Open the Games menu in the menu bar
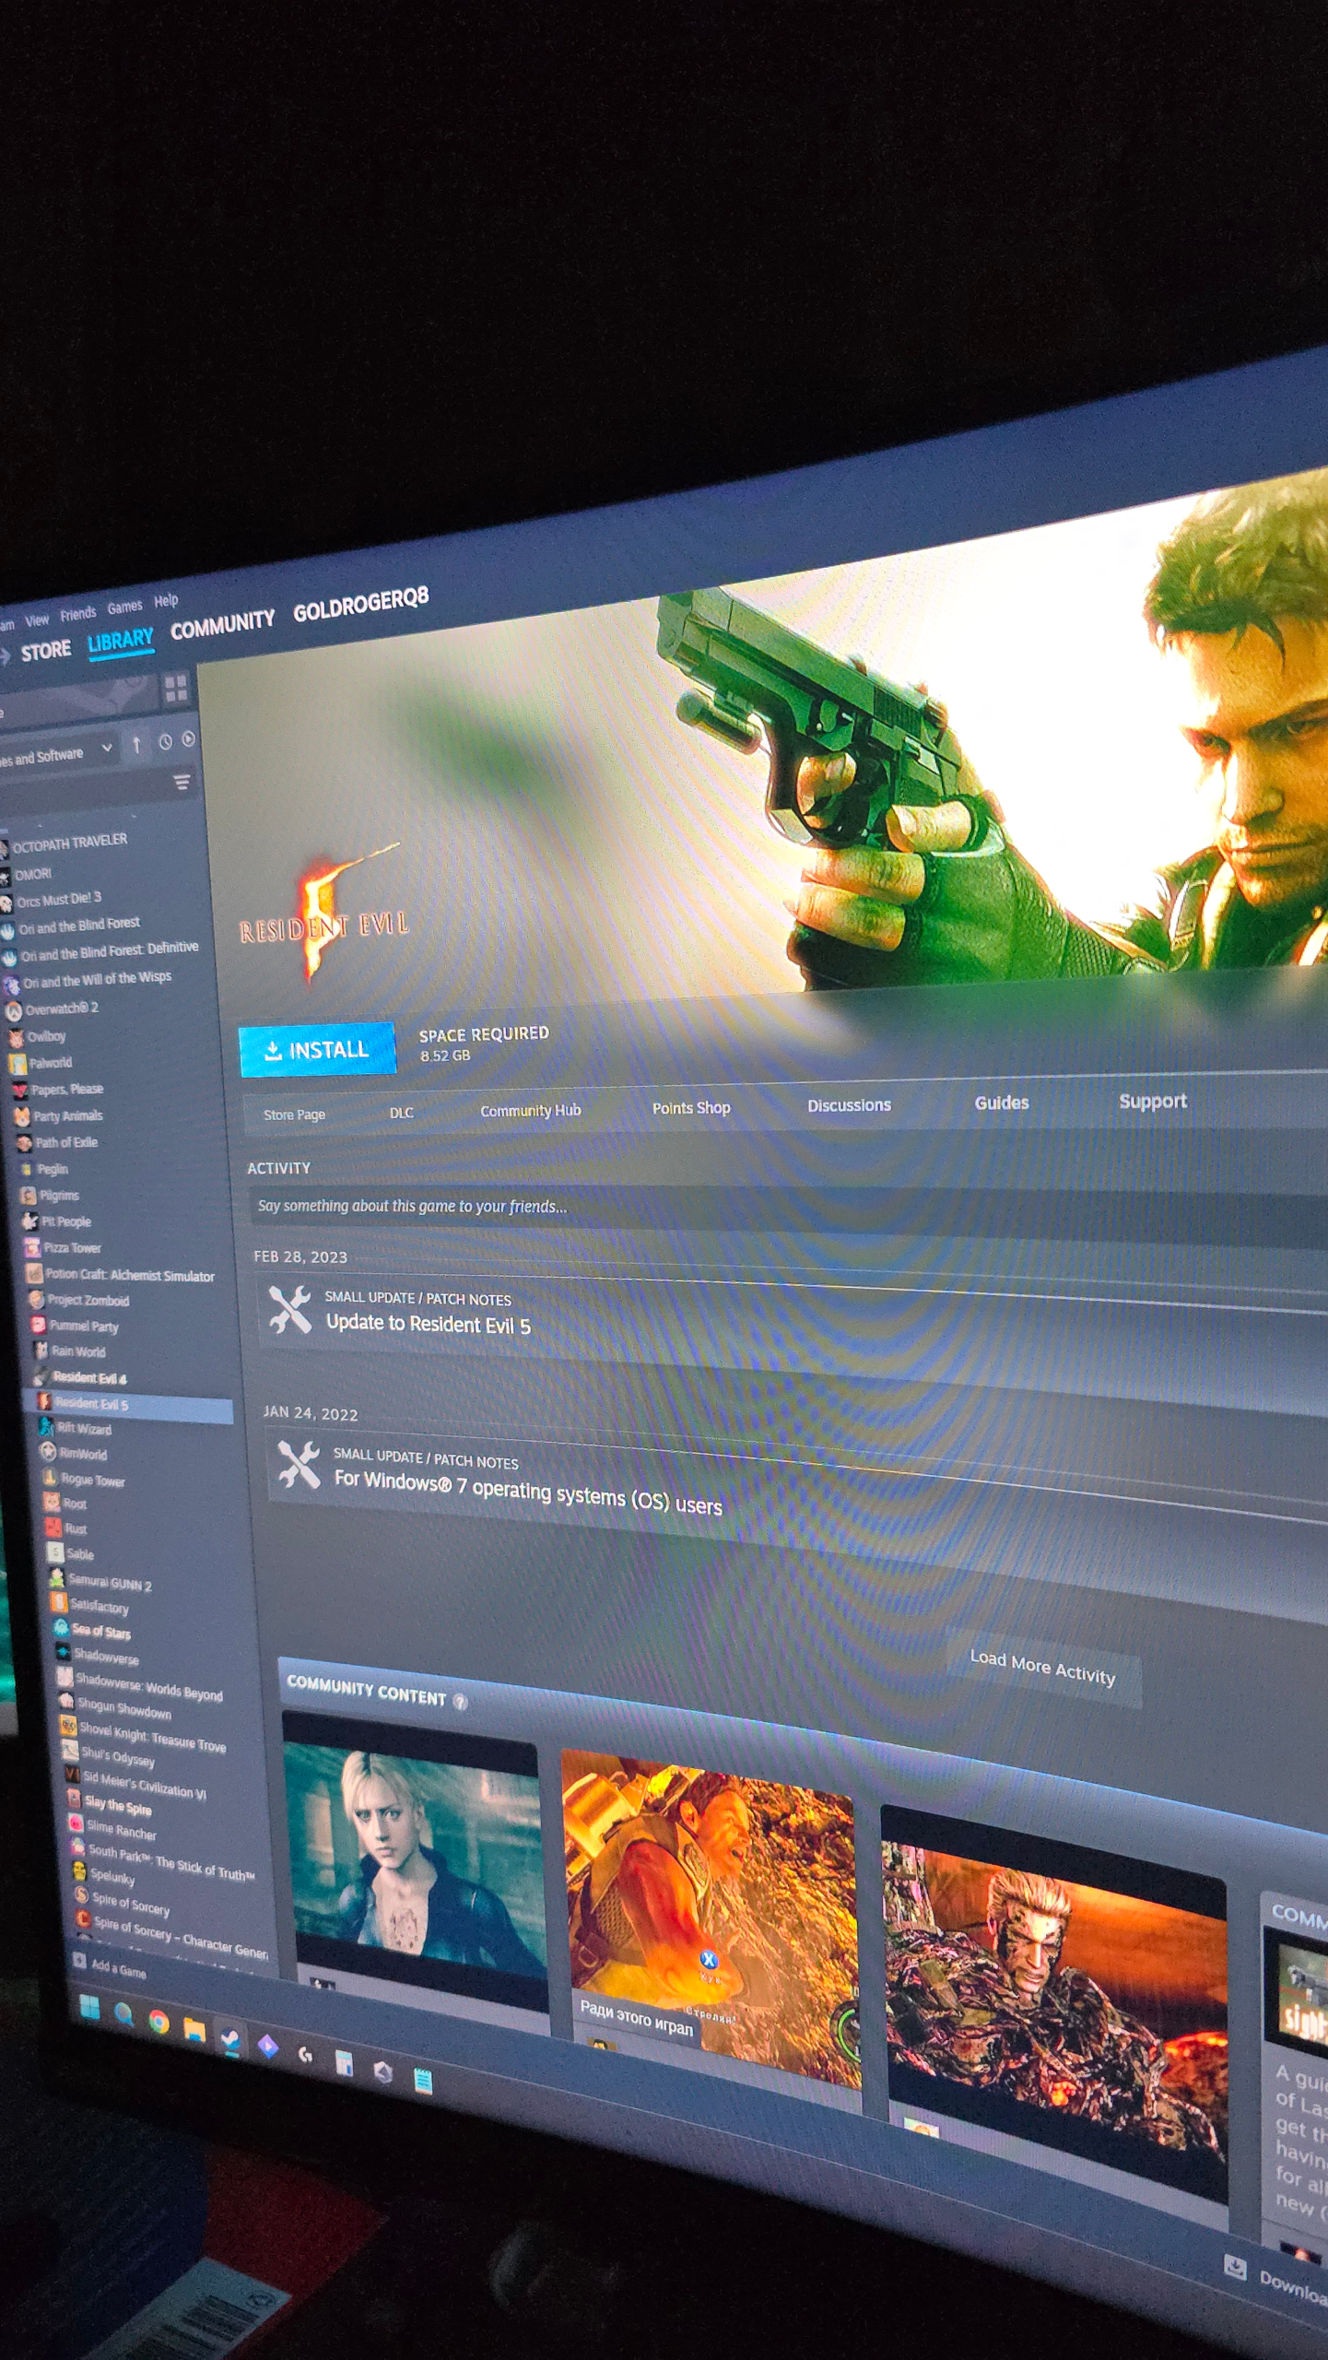Image resolution: width=1328 pixels, height=2360 pixels. coord(124,607)
